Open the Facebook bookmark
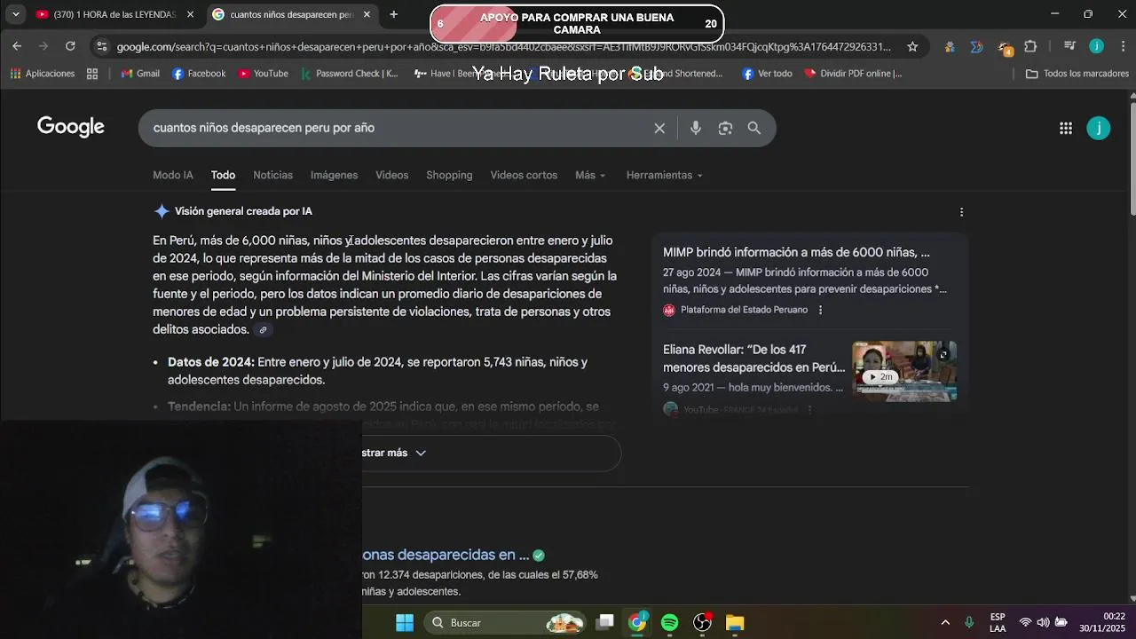This screenshot has width=1136, height=639. point(199,74)
